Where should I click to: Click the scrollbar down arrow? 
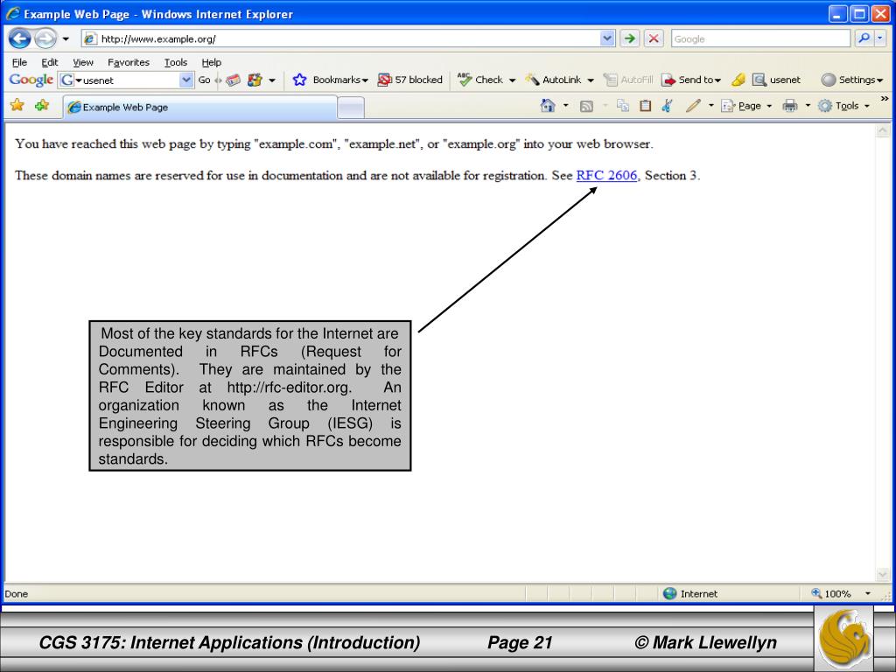pos(883,575)
